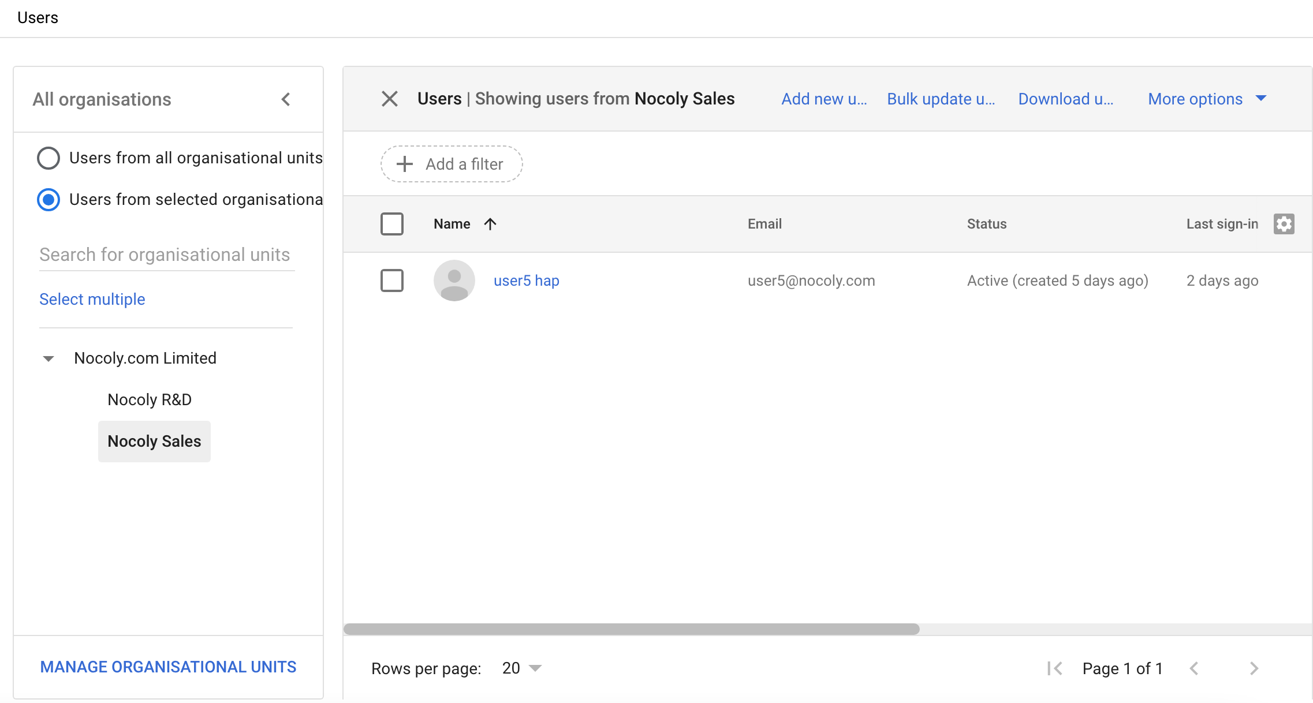The width and height of the screenshot is (1313, 703).
Task: Click the Status column header
Action: [x=987, y=224]
